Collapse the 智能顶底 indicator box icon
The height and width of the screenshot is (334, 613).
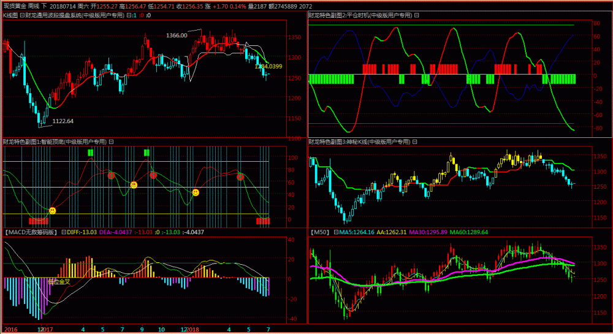pyautogui.click(x=111, y=142)
